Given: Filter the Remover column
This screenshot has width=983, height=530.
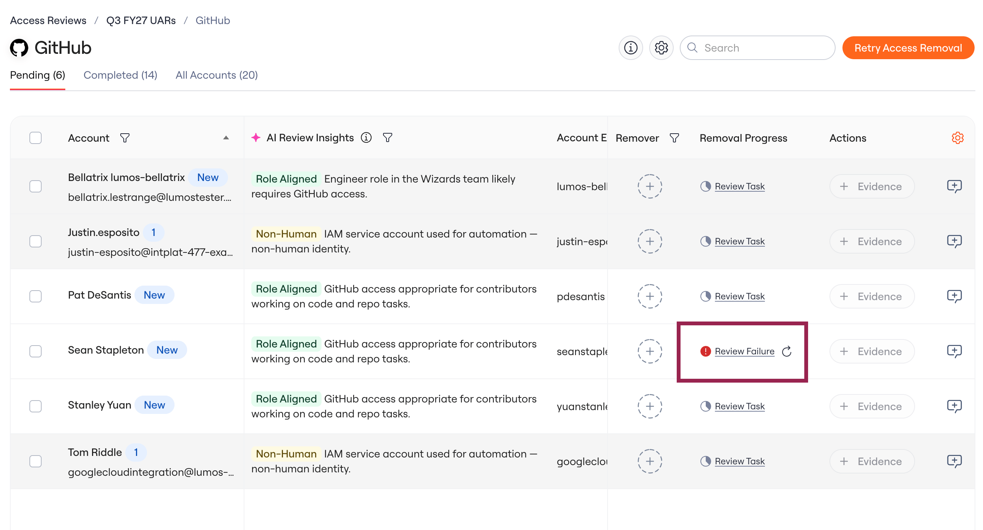Looking at the screenshot, I should click(x=674, y=138).
